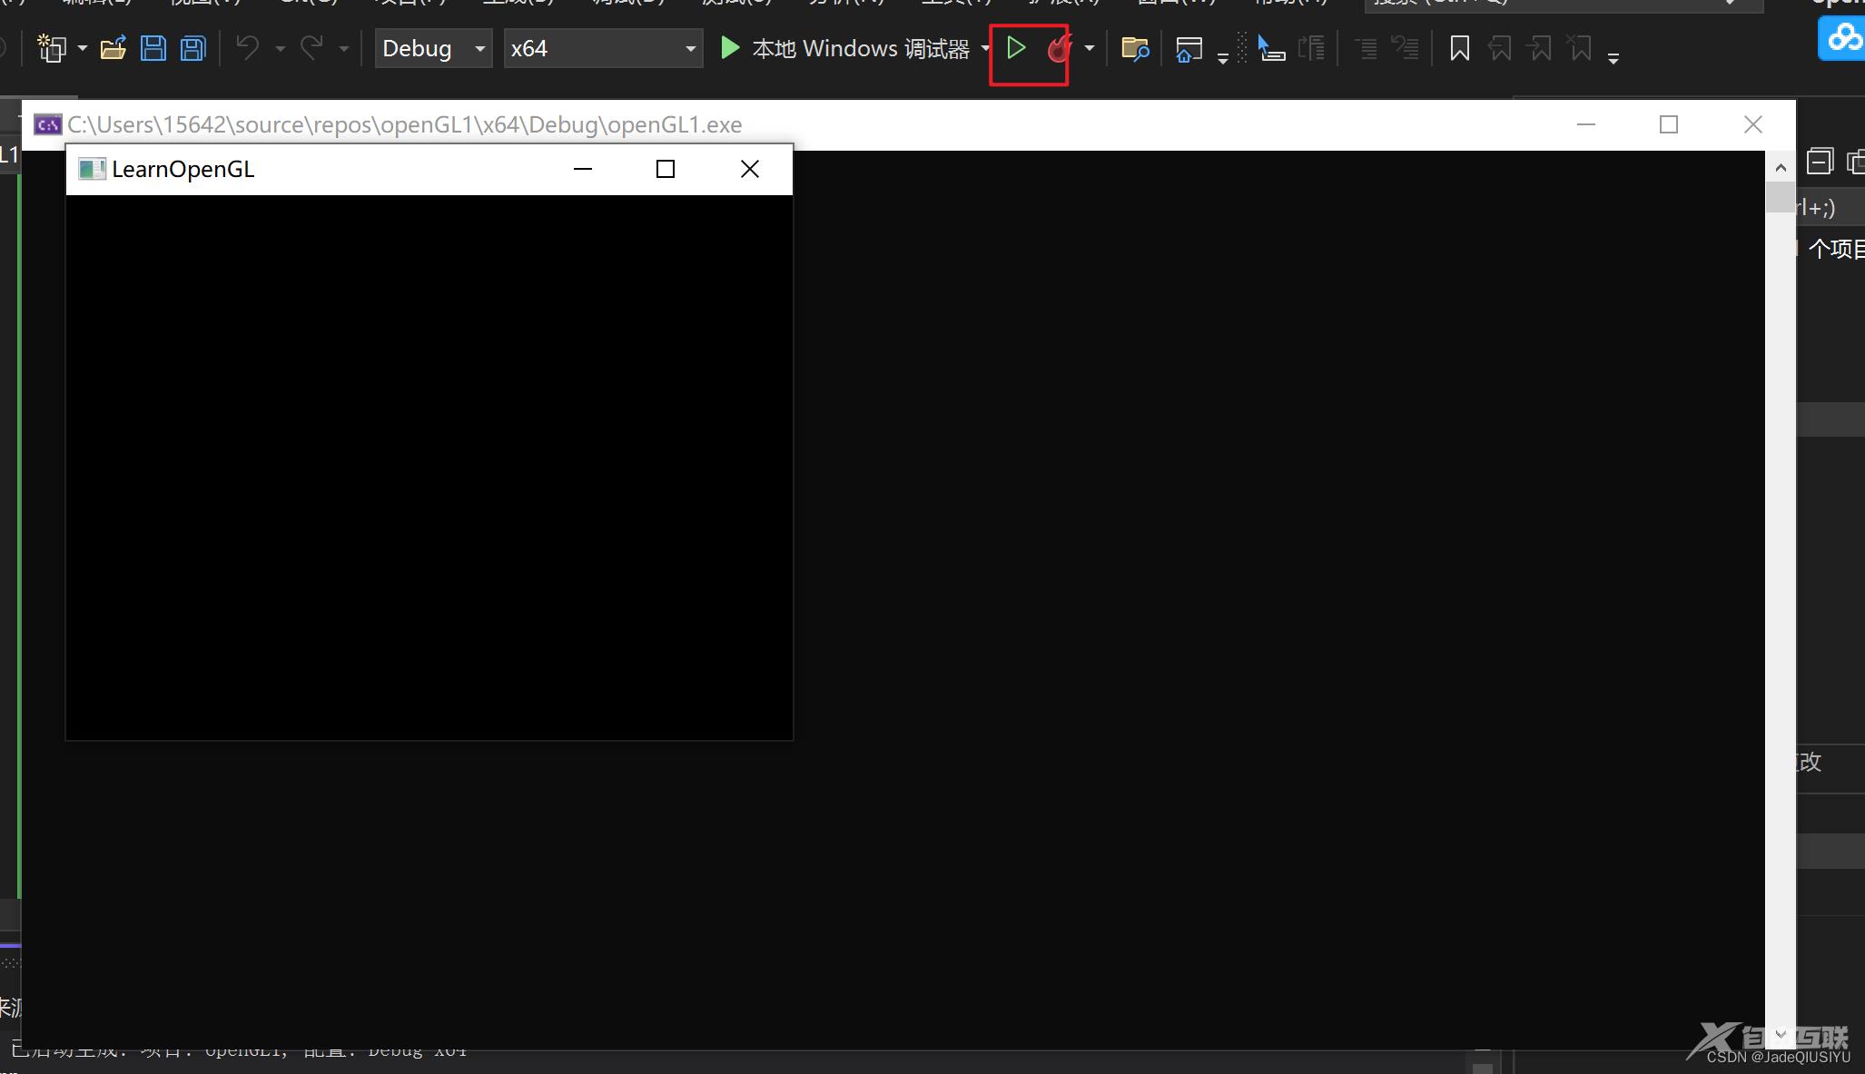Click the Open File folder icon
1865x1074 pixels.
[113, 48]
